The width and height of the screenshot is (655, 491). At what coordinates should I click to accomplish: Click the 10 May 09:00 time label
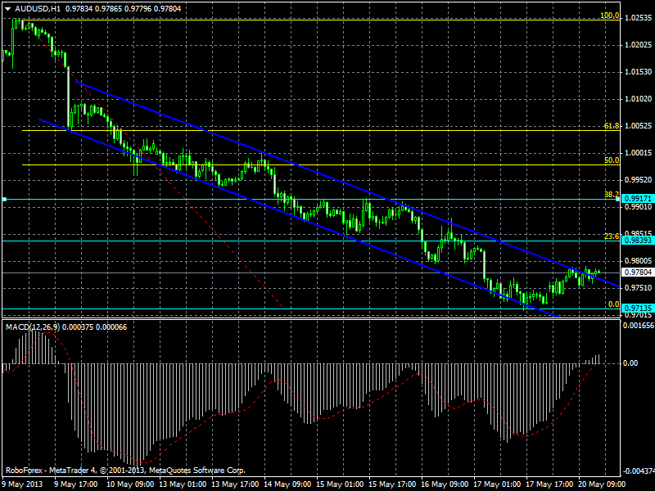tap(130, 484)
